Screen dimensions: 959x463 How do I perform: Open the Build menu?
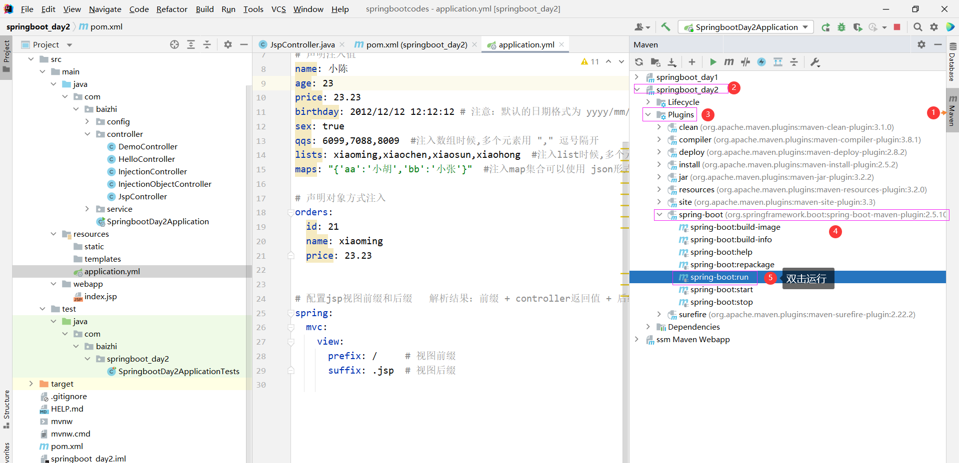click(x=204, y=9)
